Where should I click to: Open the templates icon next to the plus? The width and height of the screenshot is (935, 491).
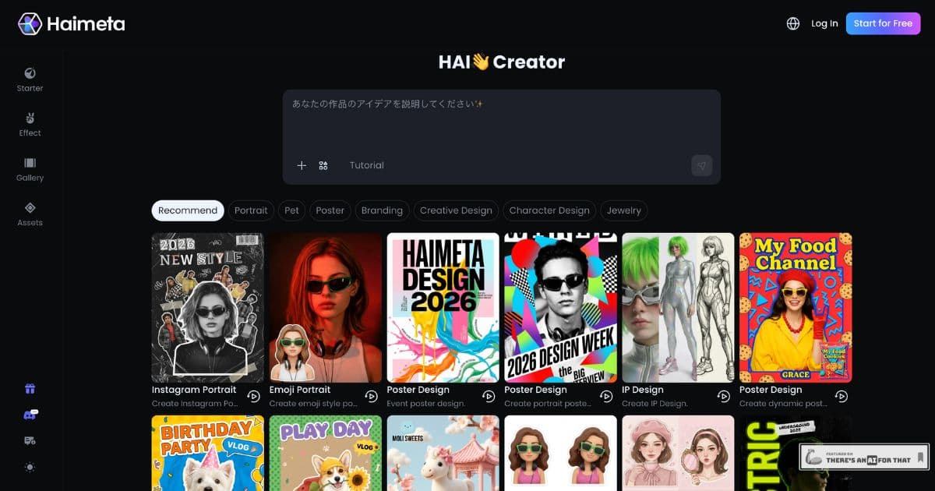click(323, 165)
